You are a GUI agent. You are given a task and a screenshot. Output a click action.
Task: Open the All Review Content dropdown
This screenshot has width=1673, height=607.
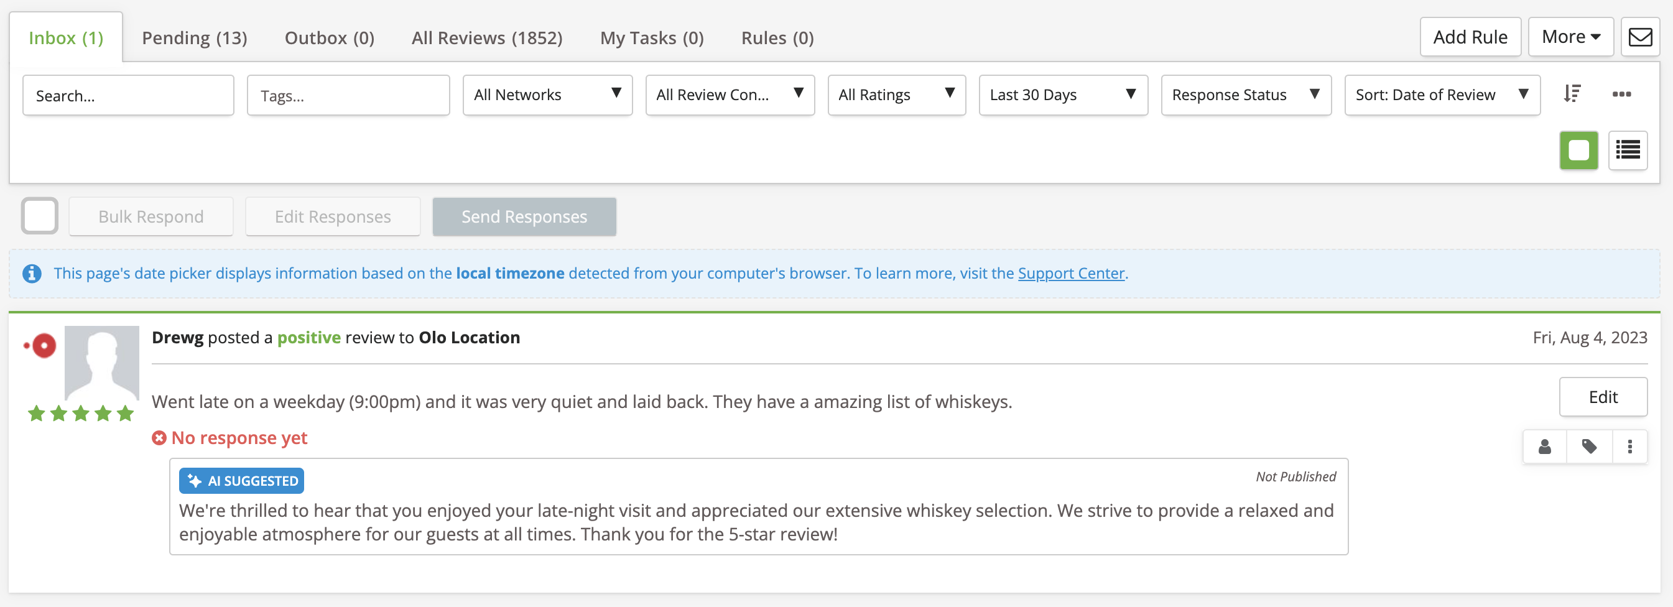730,95
